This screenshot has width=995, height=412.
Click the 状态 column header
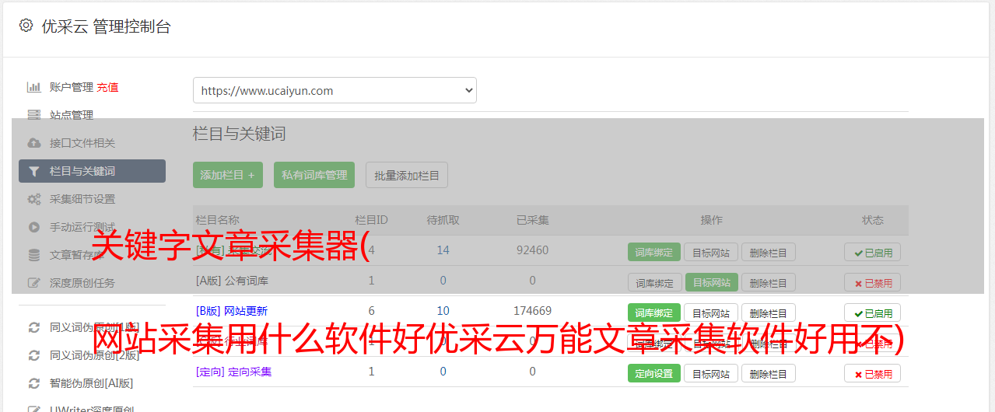(x=873, y=220)
